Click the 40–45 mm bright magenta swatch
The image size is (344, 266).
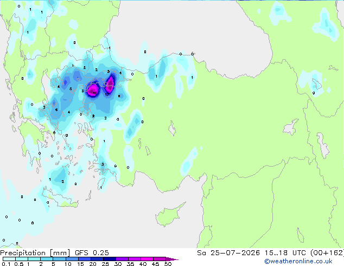(x=147, y=259)
